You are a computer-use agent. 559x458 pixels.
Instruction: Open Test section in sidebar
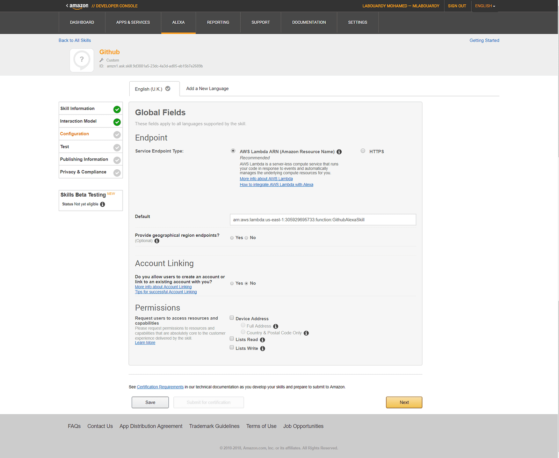point(91,147)
